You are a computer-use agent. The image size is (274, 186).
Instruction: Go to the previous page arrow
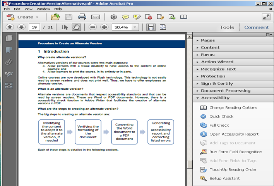(10, 27)
